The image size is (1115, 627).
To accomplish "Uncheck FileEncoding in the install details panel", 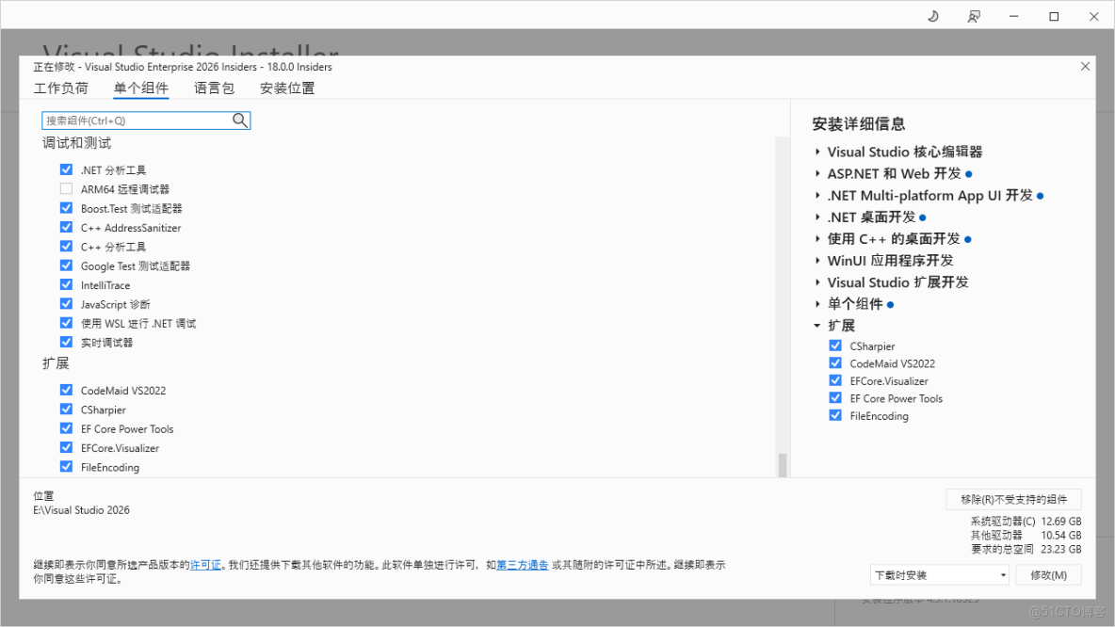I will pyautogui.click(x=835, y=415).
